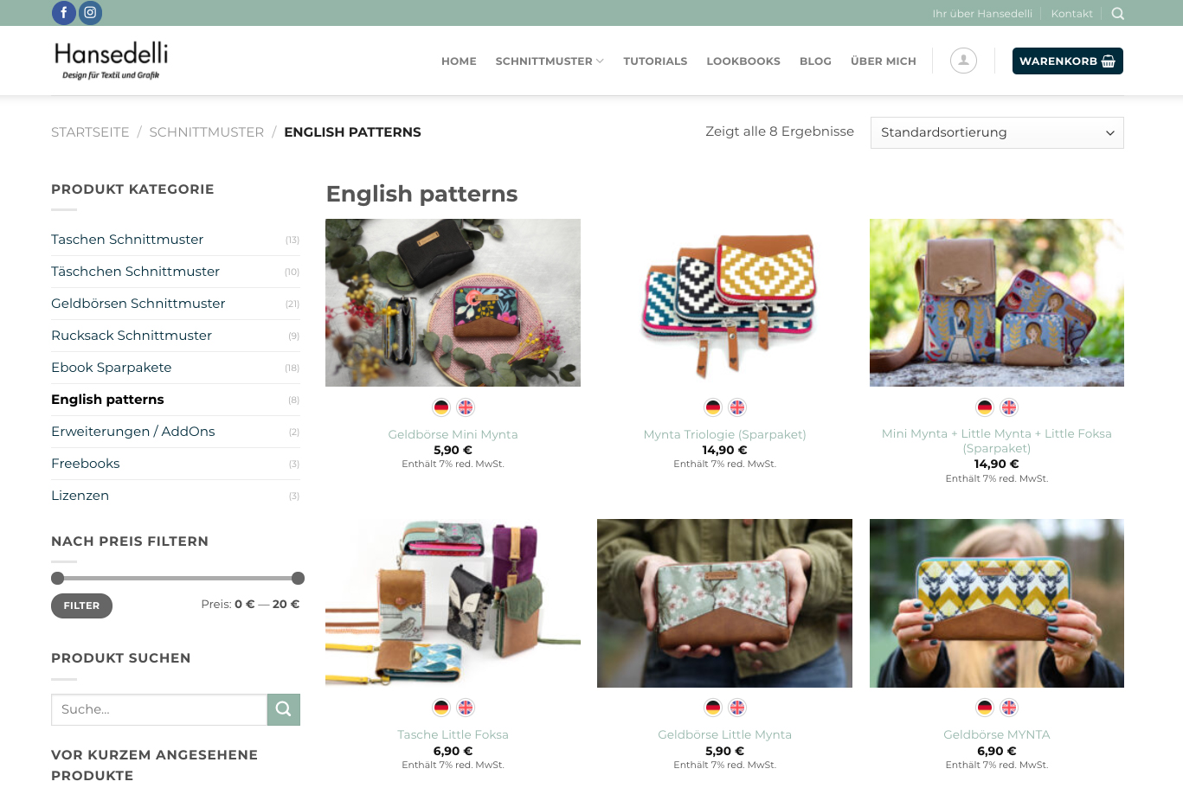1183x788 pixels.
Task: Open Ebook Sparpakete category
Action: click(x=112, y=368)
